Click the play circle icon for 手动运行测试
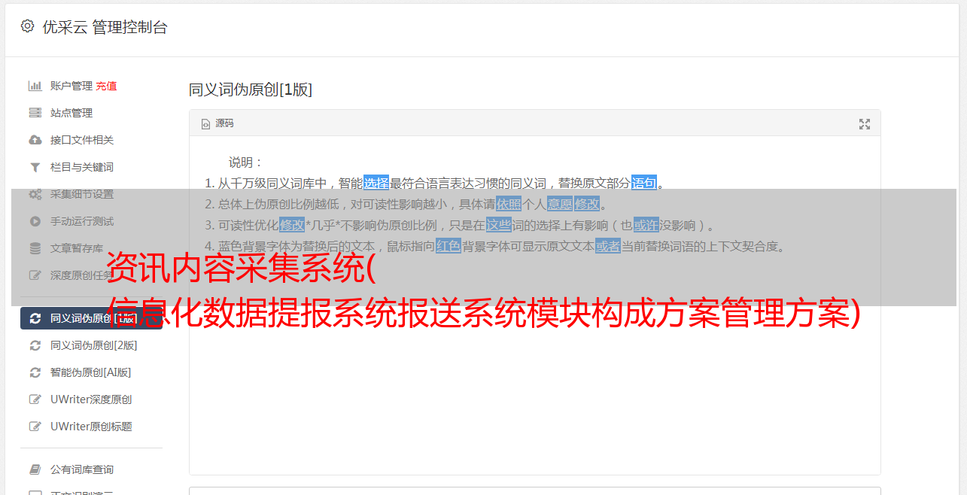 coord(35,221)
